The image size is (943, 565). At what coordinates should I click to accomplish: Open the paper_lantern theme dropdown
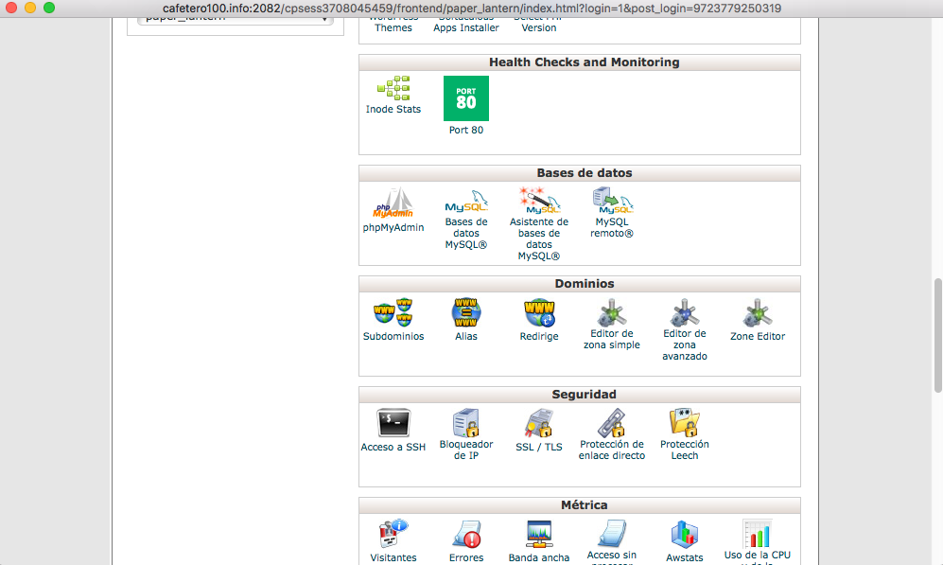[236, 21]
